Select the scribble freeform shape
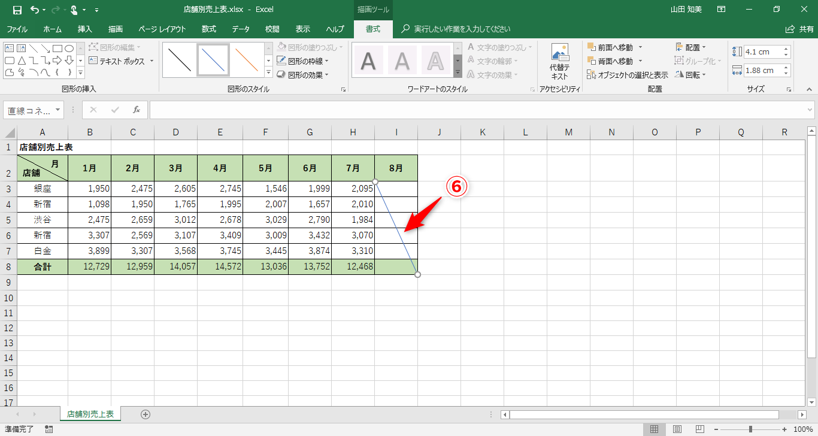This screenshot has height=436, width=818. click(x=21, y=72)
